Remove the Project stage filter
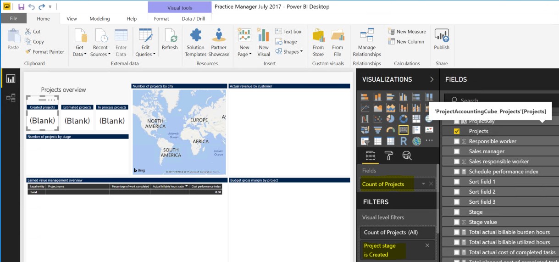The image size is (559, 262). (427, 245)
